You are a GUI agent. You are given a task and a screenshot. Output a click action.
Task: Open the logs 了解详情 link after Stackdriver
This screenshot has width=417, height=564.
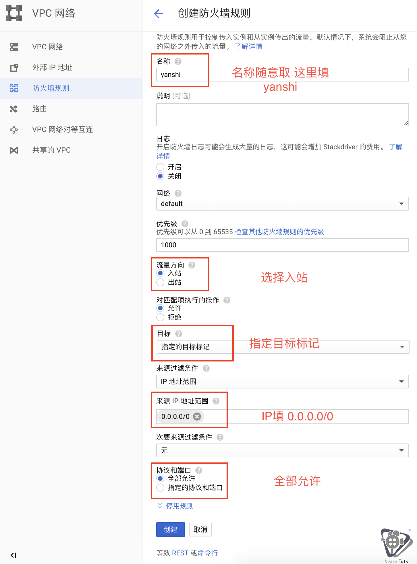click(395, 147)
